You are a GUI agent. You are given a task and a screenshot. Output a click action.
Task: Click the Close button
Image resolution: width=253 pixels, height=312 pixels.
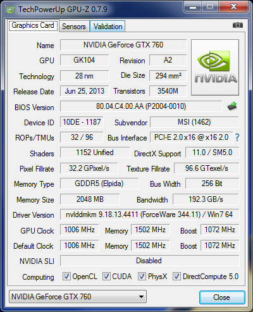tap(222, 297)
